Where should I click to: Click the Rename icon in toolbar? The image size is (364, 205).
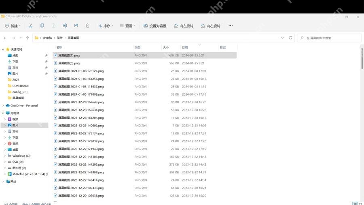[x=65, y=26]
